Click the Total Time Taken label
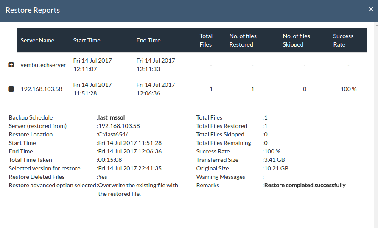This screenshot has width=378, height=228. point(31,160)
